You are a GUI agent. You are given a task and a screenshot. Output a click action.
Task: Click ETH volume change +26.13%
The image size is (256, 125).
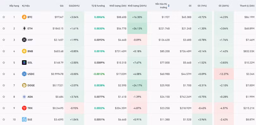coord(137,28)
